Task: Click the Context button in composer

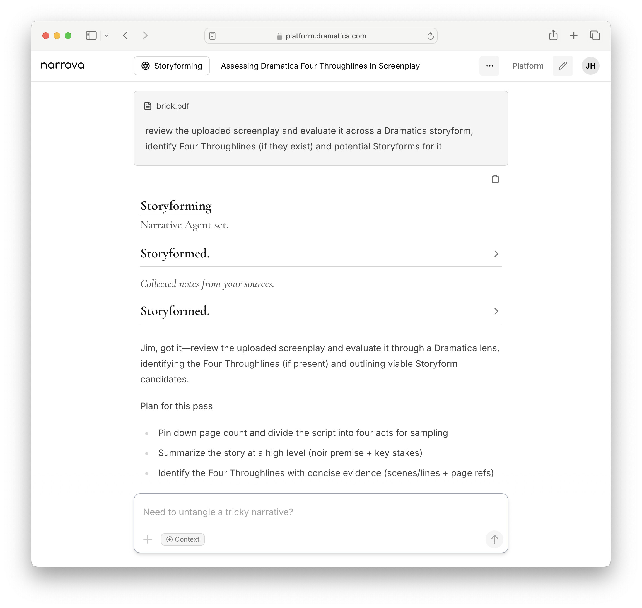Action: click(183, 539)
